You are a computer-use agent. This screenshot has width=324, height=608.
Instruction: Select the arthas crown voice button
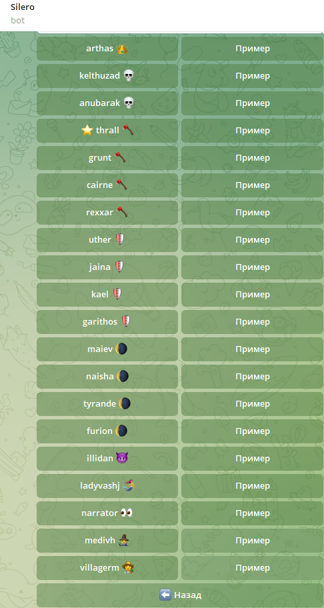107,49
